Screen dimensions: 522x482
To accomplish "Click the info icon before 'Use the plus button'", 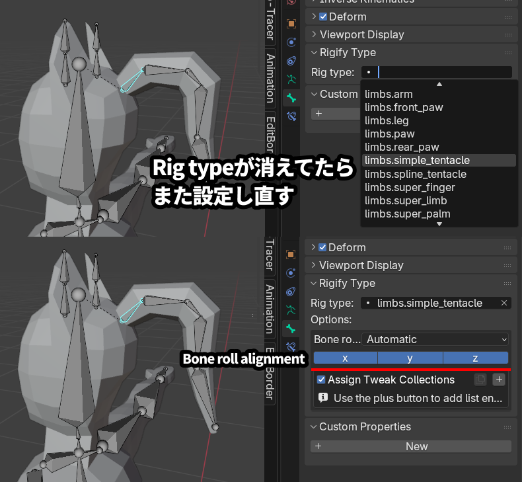I will tap(323, 398).
